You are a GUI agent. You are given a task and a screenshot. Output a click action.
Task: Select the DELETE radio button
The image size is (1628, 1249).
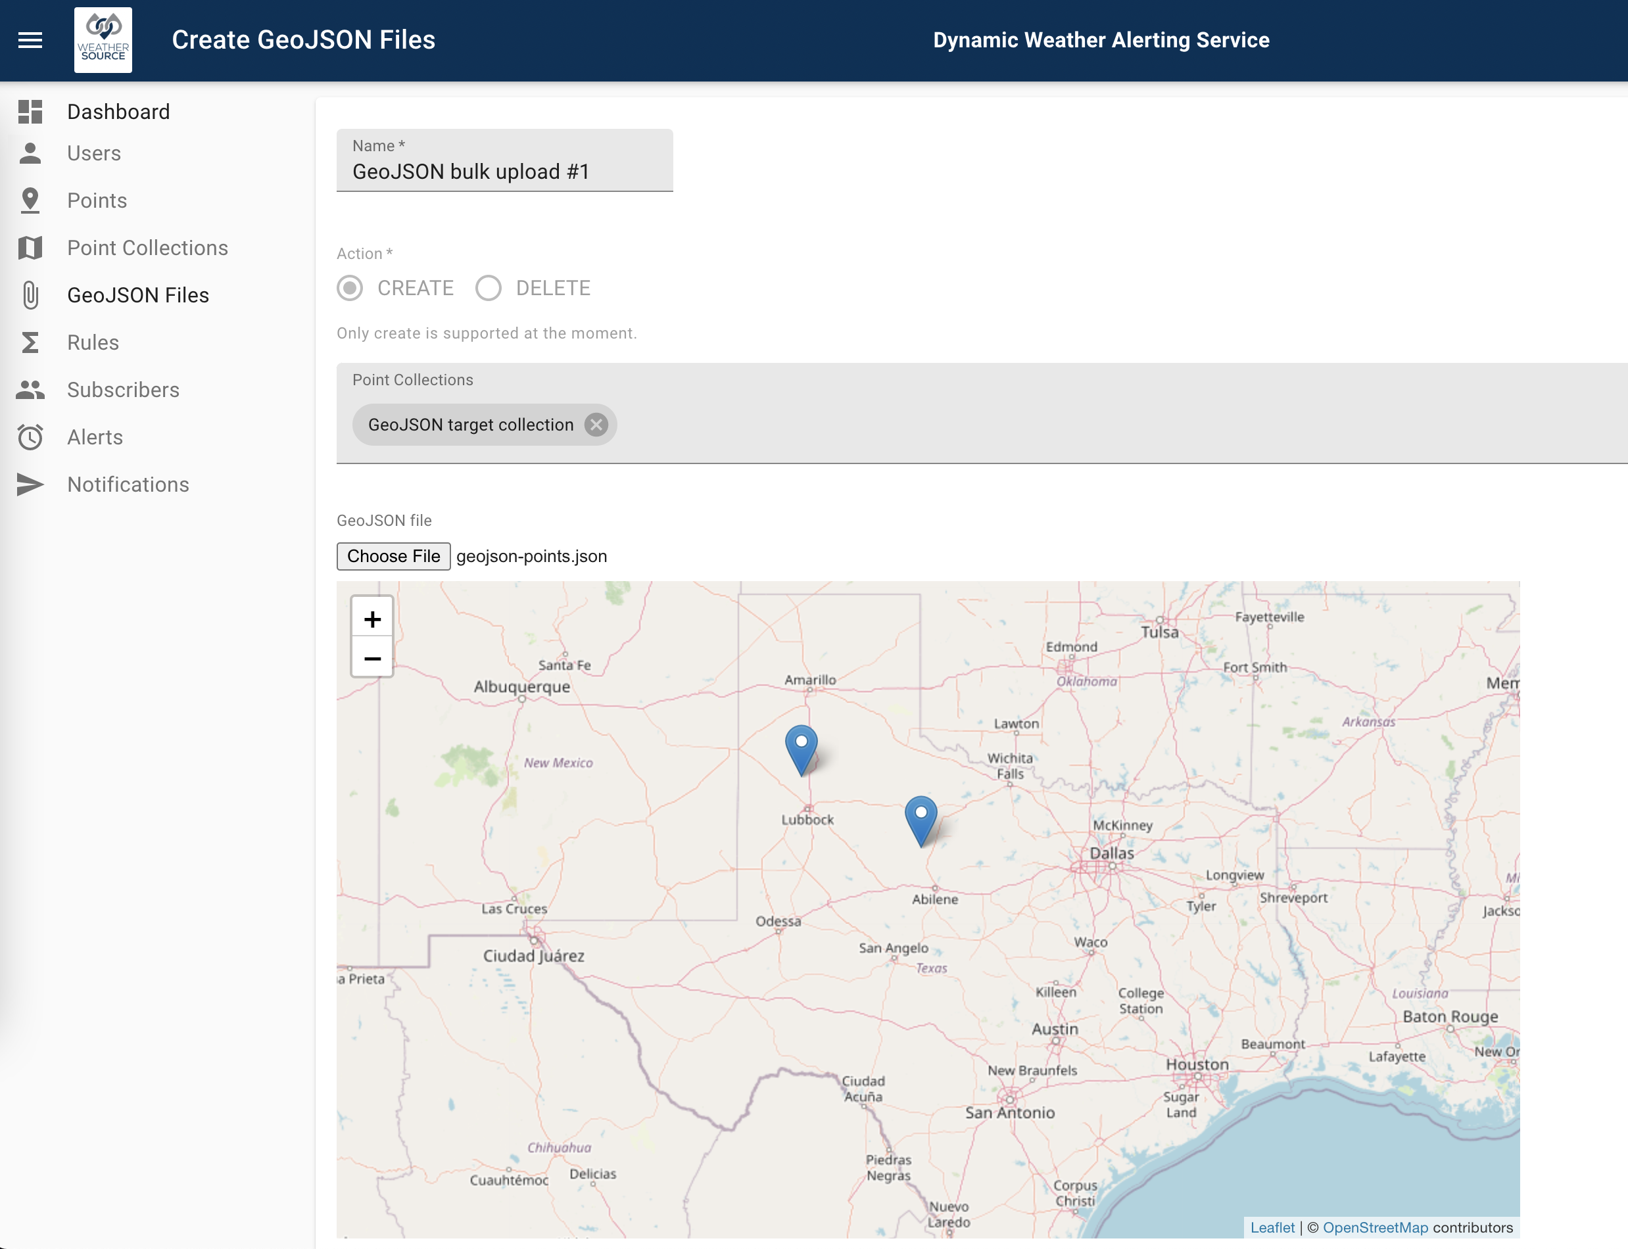[x=489, y=287]
